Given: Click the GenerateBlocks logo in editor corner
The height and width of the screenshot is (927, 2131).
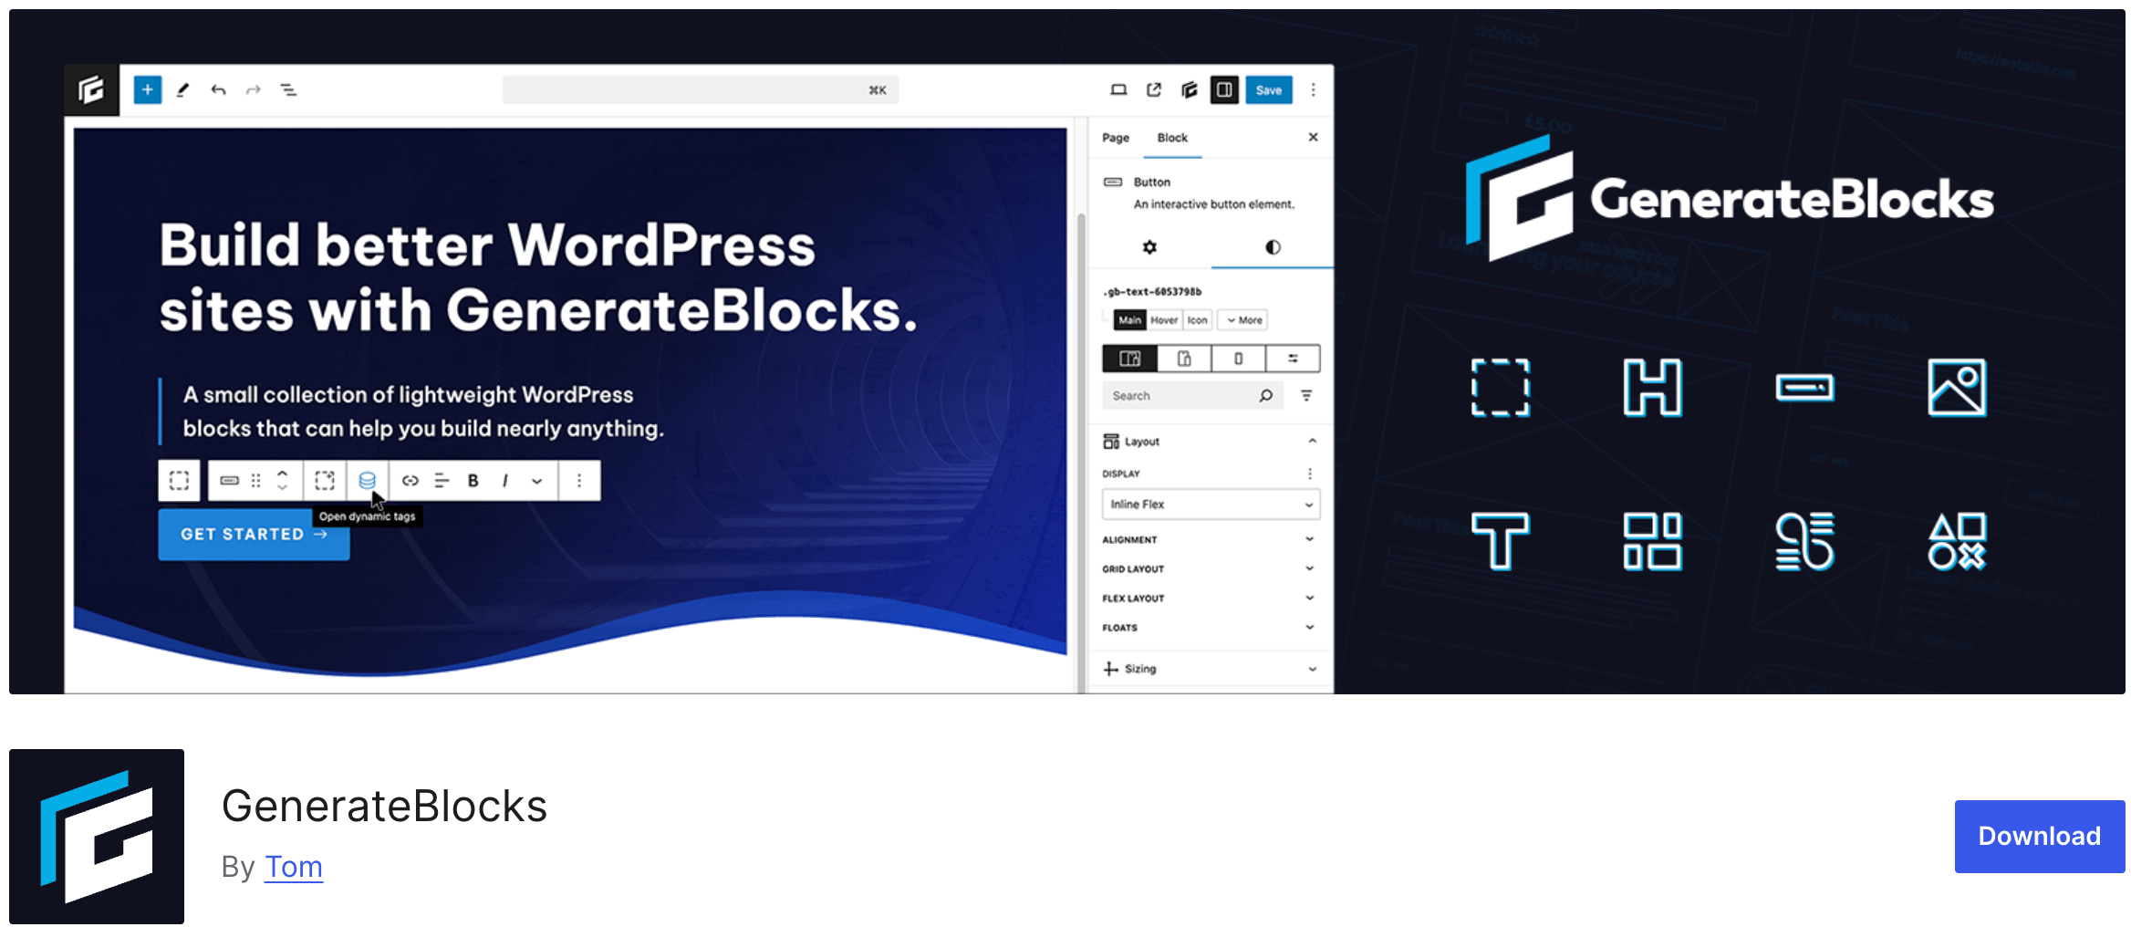Looking at the screenshot, I should coord(91,89).
